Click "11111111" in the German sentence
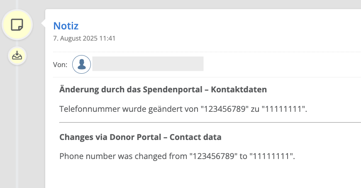Viewport: 361px width, 188px height. tap(283, 109)
